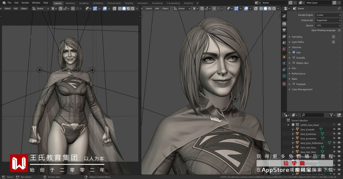Enable the Motion Blur checkbox

(x=294, y=63)
